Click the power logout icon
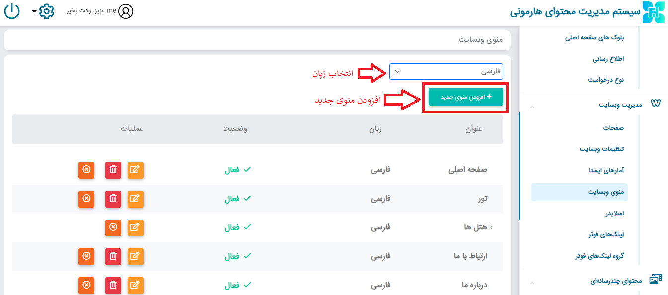The width and height of the screenshot is (668, 295). pyautogui.click(x=12, y=11)
